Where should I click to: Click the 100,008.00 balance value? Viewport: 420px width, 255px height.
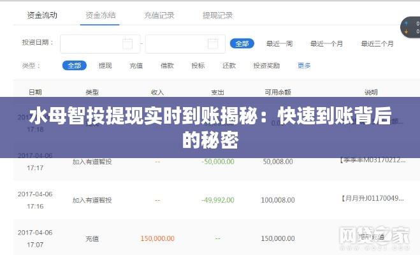tap(278, 200)
